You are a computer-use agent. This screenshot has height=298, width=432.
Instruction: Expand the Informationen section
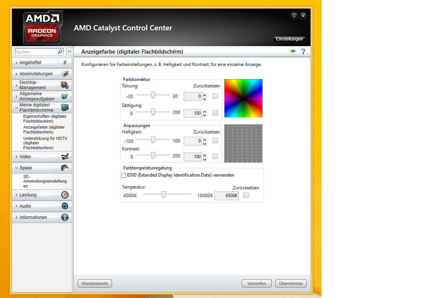16,217
